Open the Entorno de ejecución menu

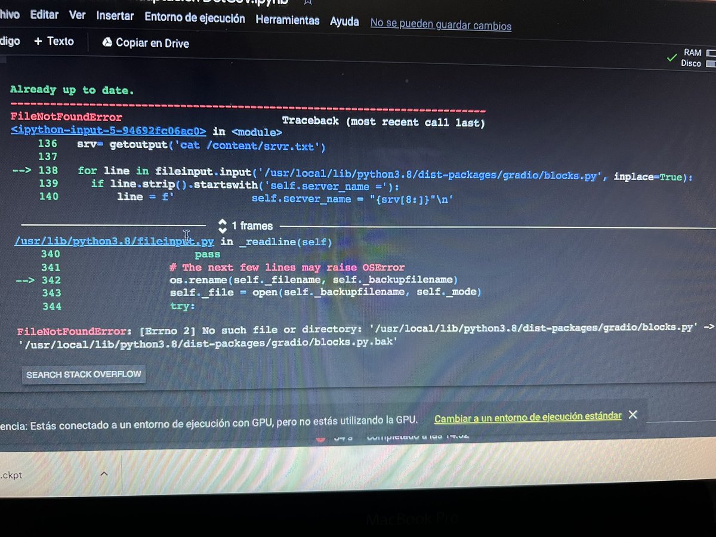click(x=195, y=18)
